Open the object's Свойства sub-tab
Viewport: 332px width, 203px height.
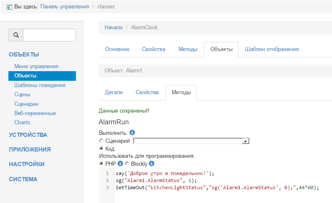point(147,92)
